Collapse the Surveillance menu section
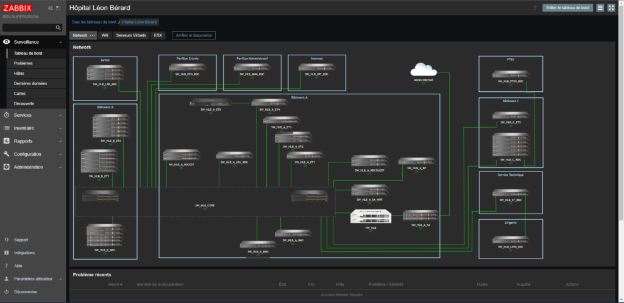Image resolution: width=624 pixels, height=303 pixels. pyautogui.click(x=33, y=42)
